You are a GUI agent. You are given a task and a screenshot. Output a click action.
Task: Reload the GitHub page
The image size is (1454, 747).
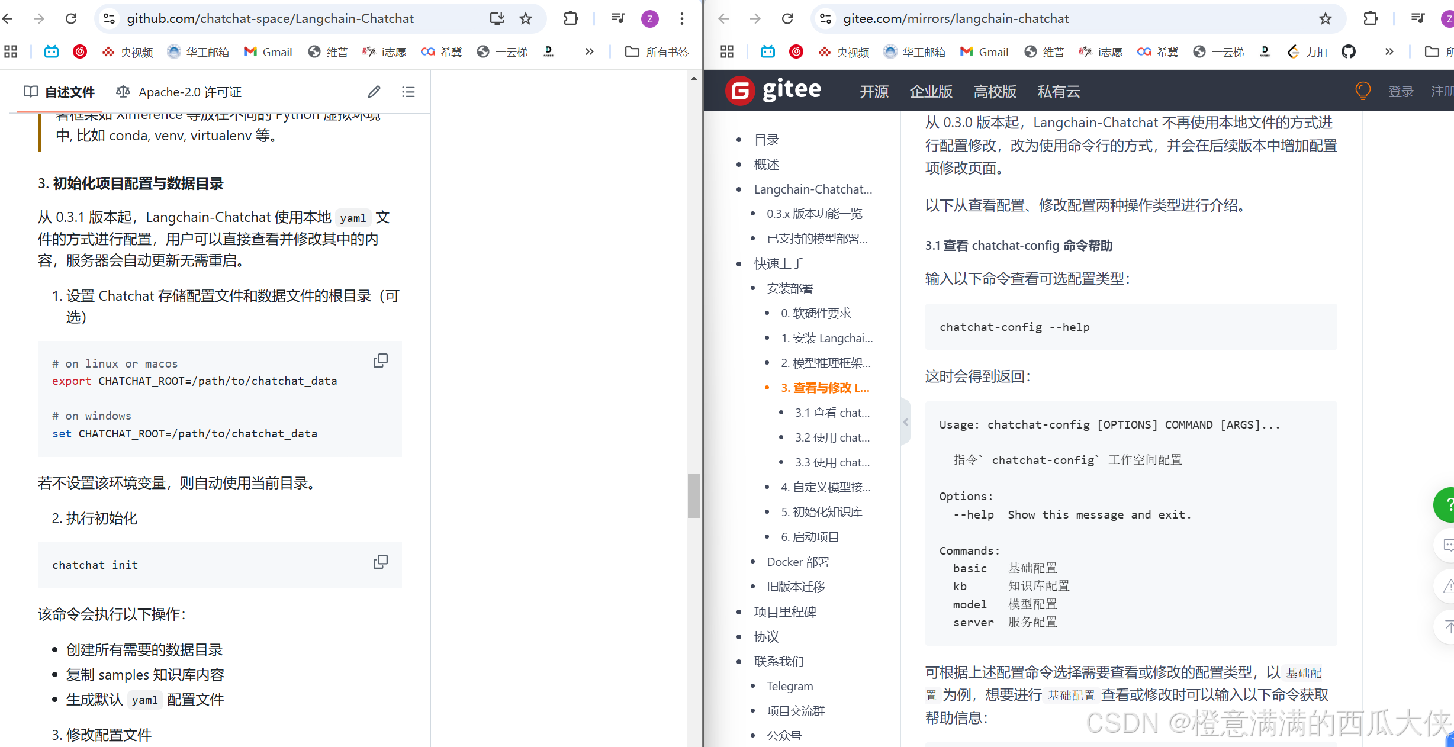tap(71, 18)
